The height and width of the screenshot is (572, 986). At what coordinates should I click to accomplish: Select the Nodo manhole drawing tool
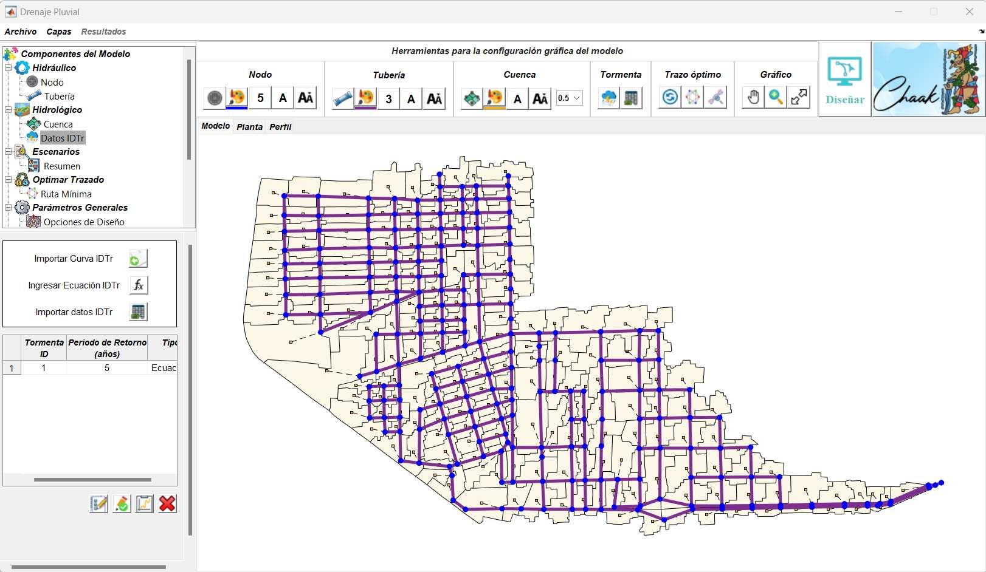pyautogui.click(x=215, y=98)
